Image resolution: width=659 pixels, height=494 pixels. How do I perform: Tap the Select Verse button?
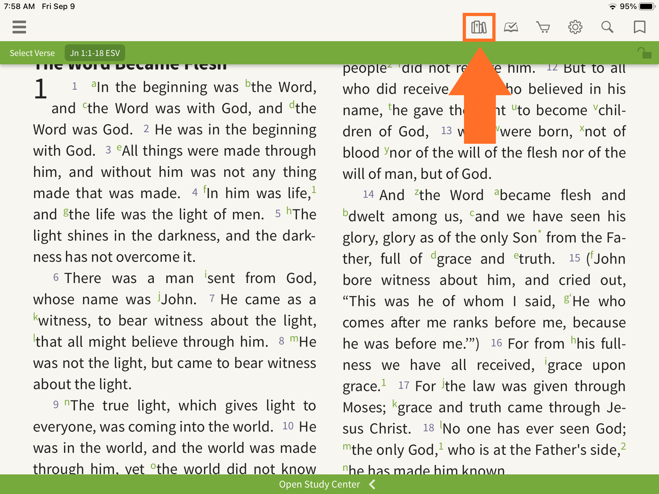[x=32, y=53]
